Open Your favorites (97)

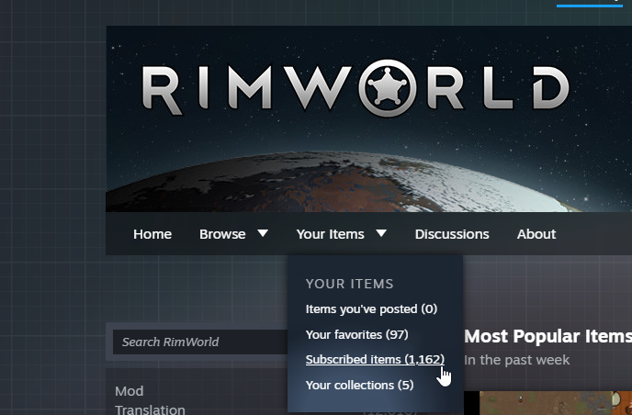[x=356, y=334]
